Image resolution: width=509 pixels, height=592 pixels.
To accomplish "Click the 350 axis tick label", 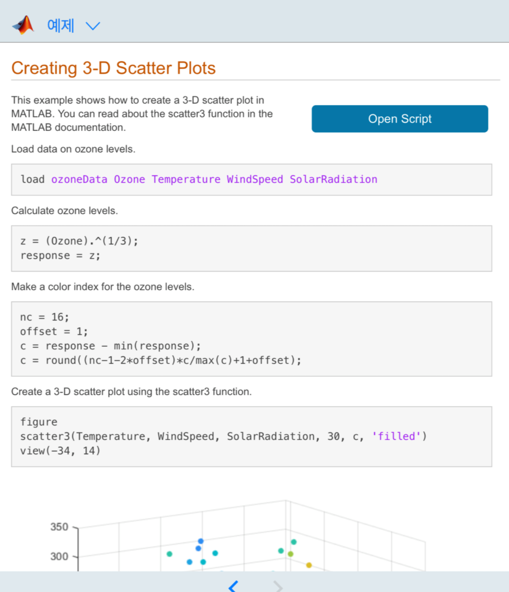I will (x=59, y=527).
